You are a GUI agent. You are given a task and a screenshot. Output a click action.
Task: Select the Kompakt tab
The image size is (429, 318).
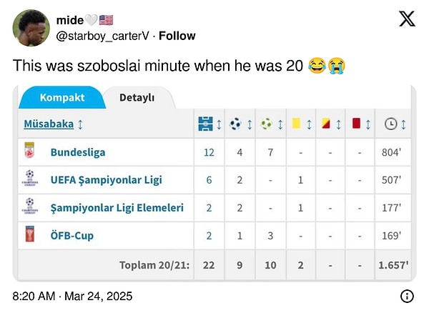[x=62, y=98]
